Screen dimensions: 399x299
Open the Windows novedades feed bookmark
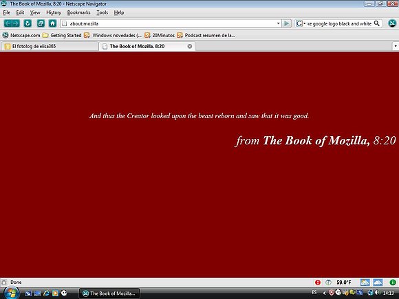point(113,35)
